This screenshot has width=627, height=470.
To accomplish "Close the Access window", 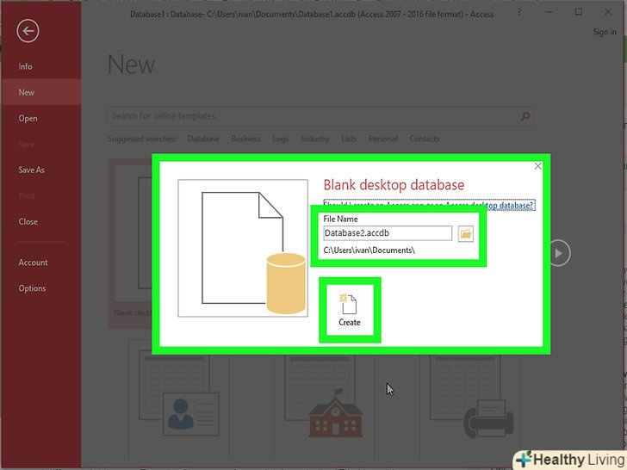I will click(608, 12).
